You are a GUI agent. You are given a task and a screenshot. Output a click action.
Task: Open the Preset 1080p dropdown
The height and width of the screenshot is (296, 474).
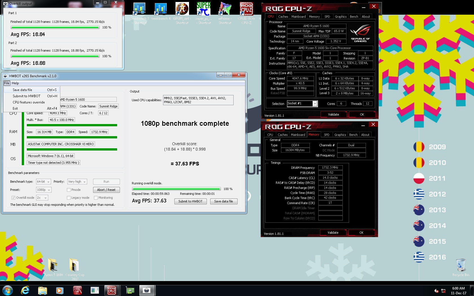click(44, 190)
